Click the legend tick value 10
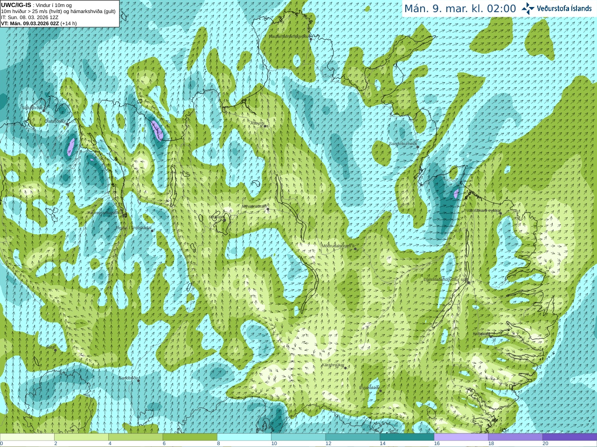This screenshot has width=597, height=447. [274, 444]
